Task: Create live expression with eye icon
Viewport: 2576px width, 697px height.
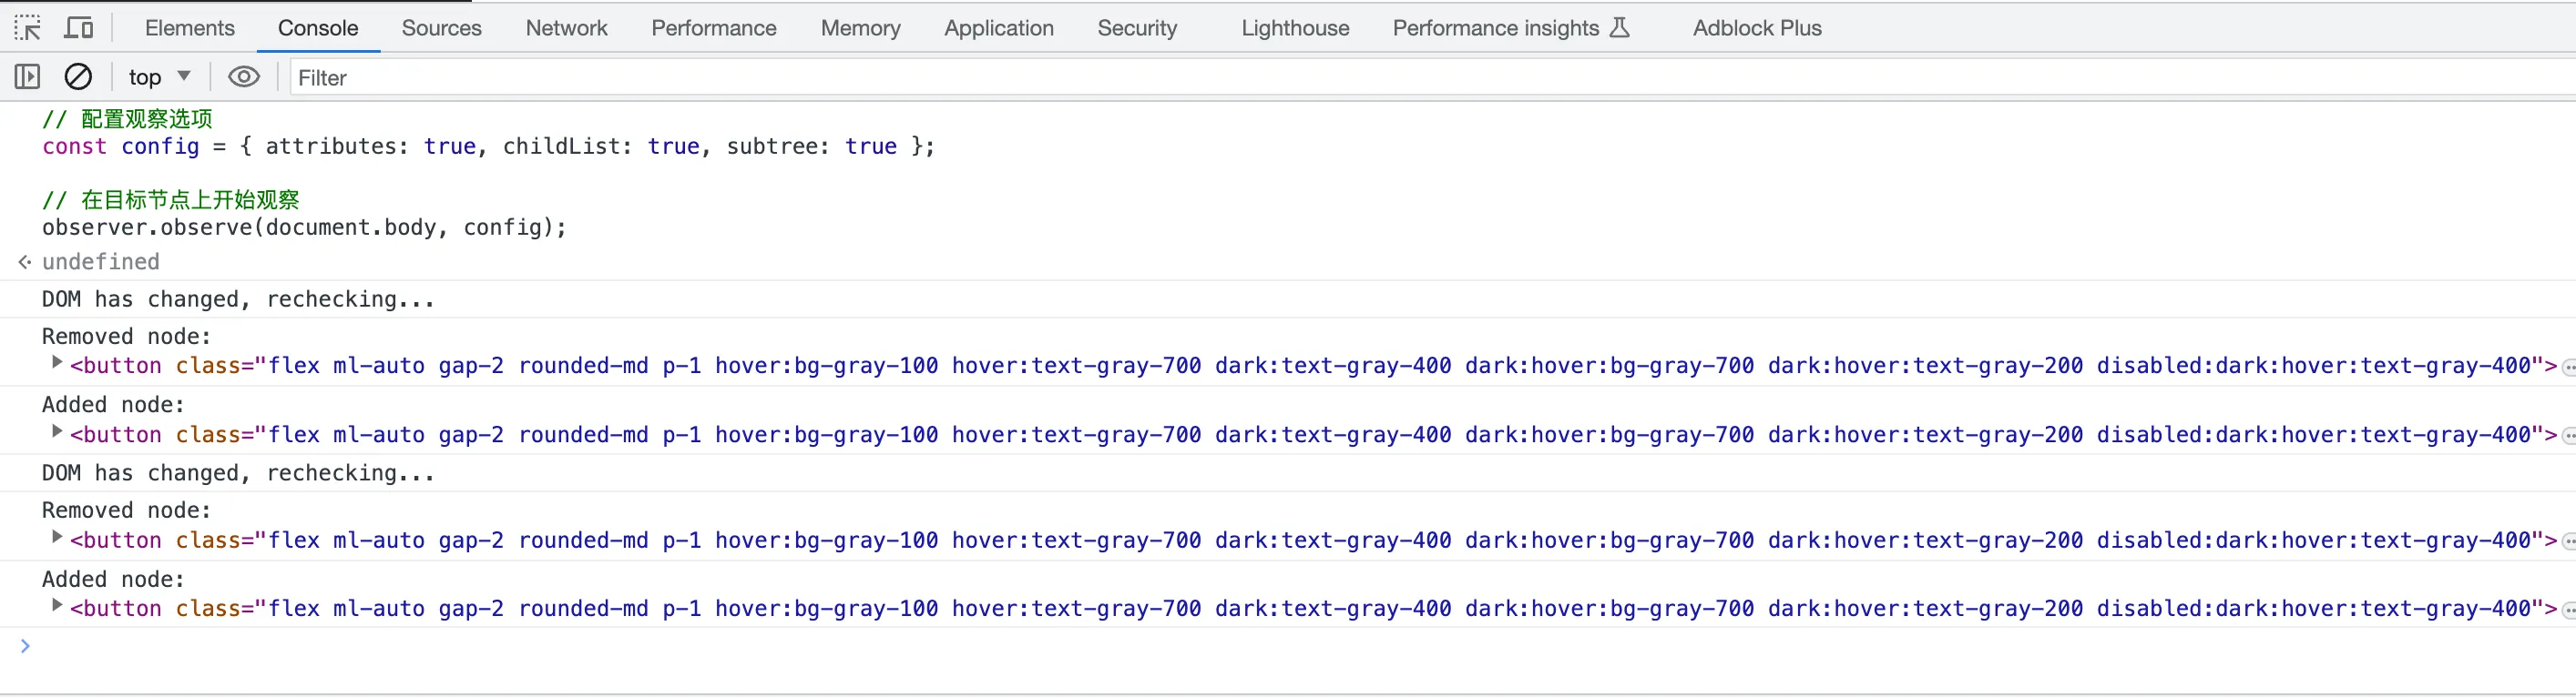Action: click(243, 77)
